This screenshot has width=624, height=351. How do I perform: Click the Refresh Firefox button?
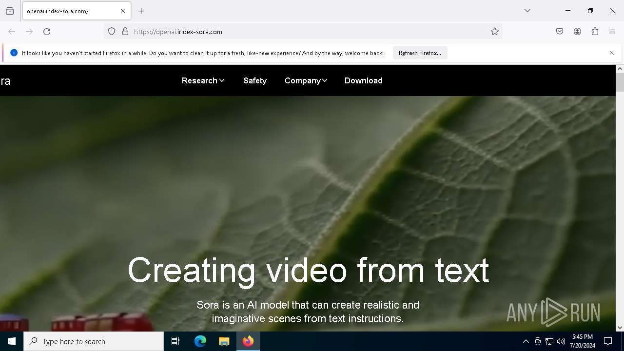[x=420, y=53]
